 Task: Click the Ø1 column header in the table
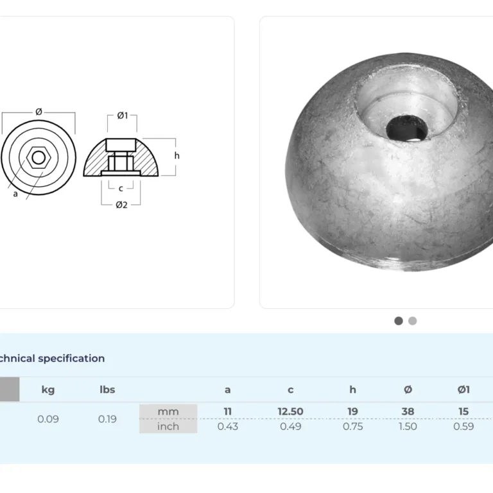coord(463,390)
